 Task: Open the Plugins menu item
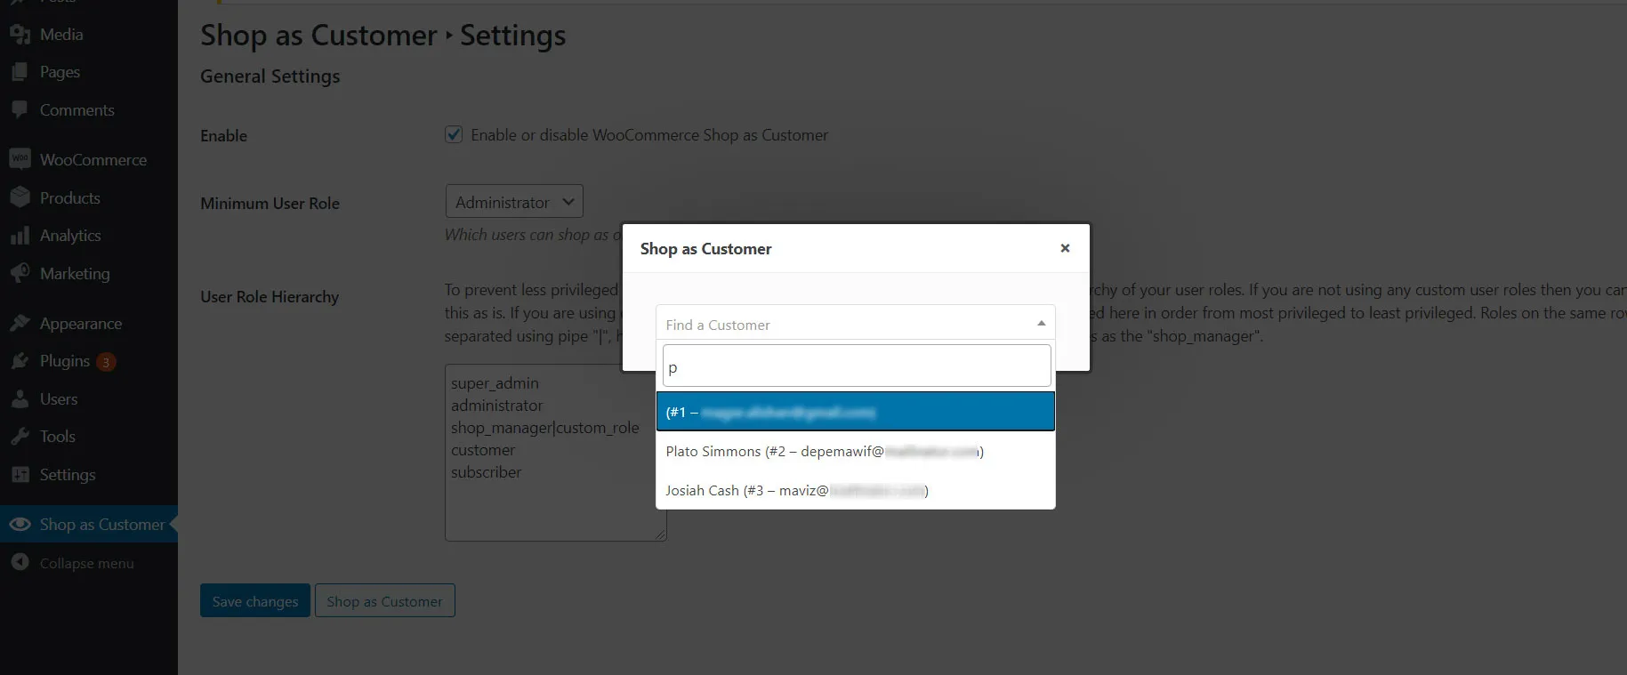pyautogui.click(x=89, y=360)
